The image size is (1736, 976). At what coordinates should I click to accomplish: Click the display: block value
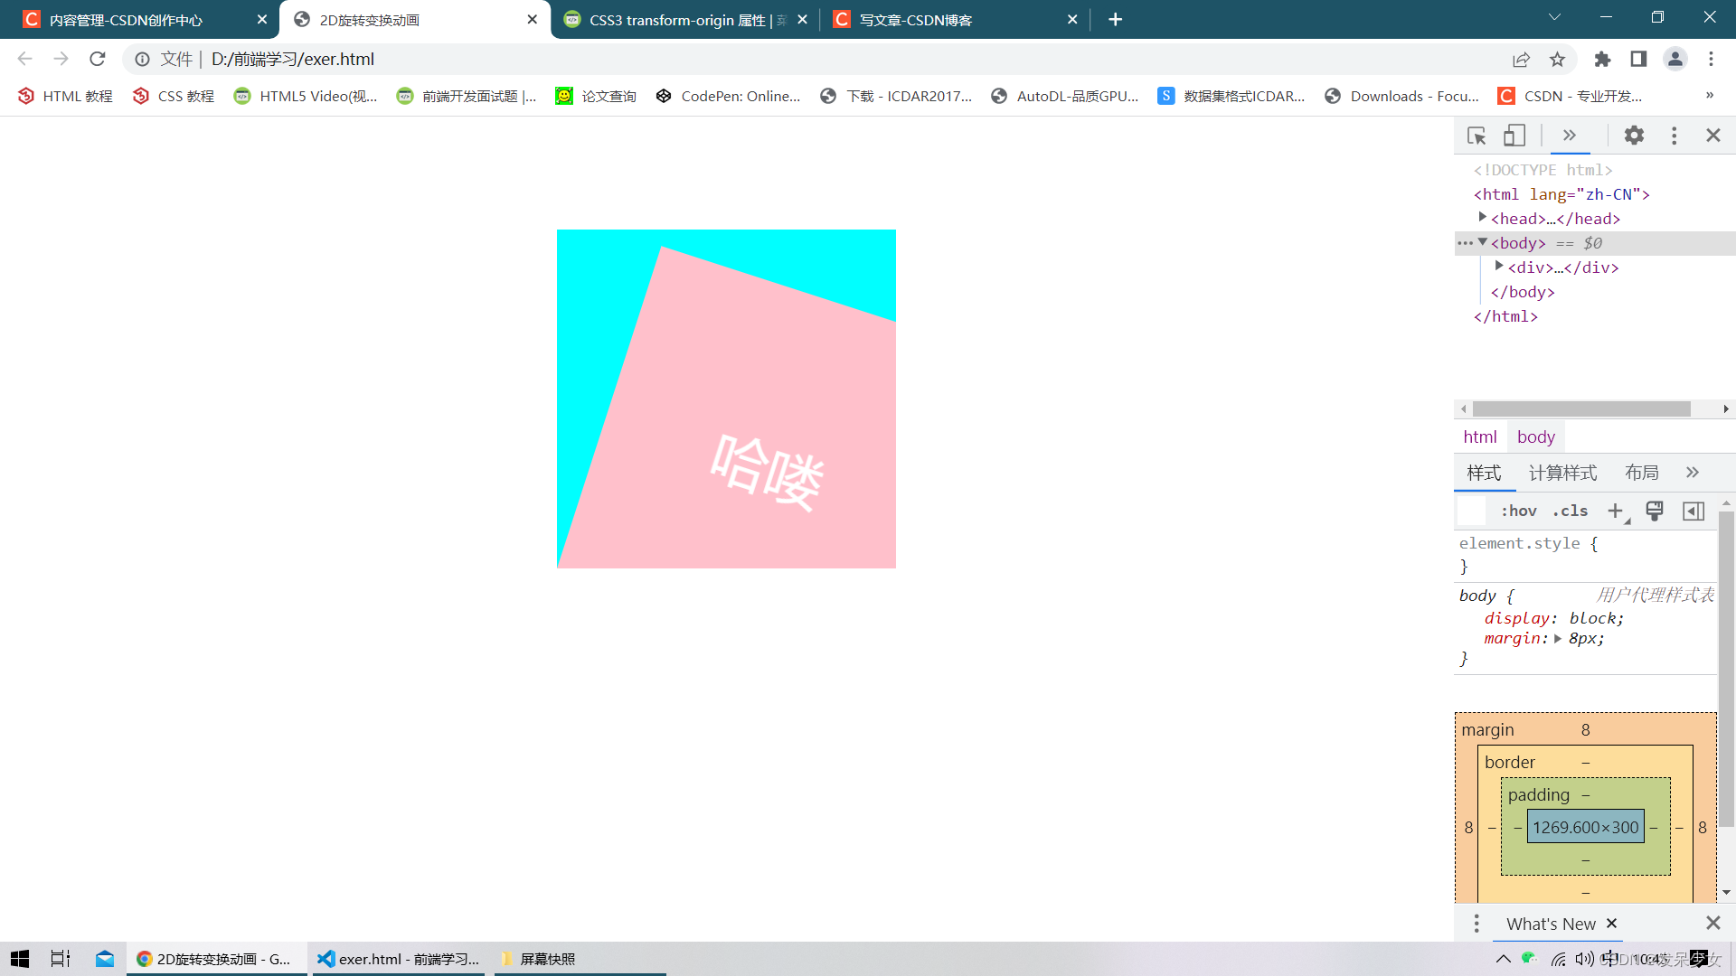tap(1596, 619)
